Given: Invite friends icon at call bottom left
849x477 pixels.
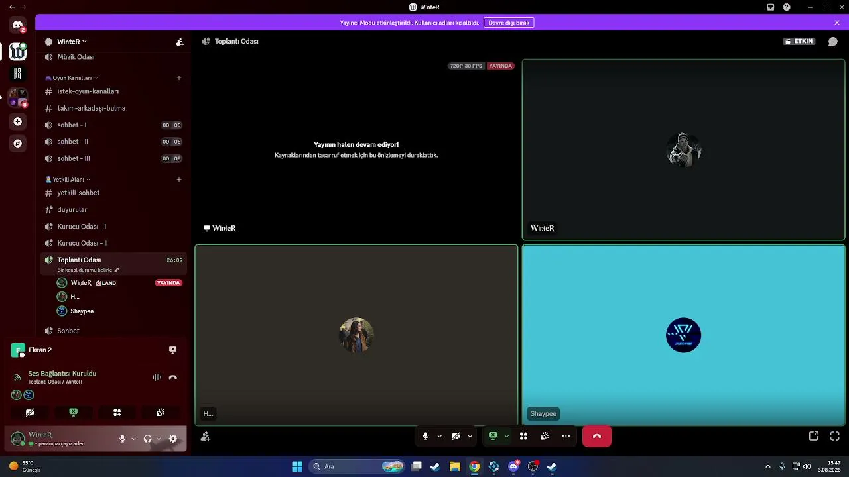Looking at the screenshot, I should [x=206, y=436].
